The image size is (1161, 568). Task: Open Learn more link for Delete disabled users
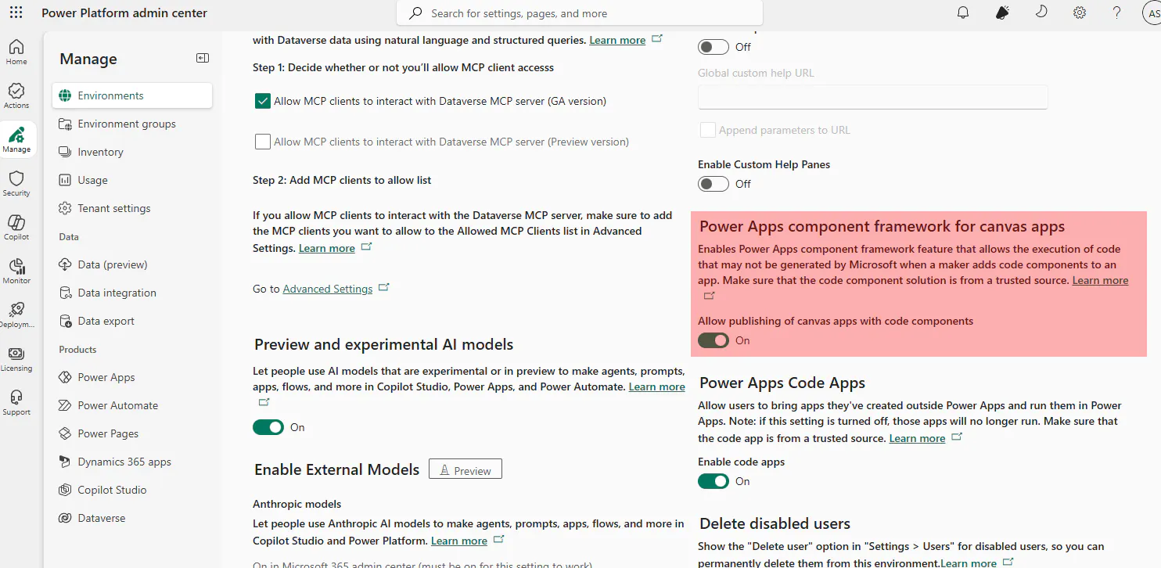pyautogui.click(x=969, y=563)
